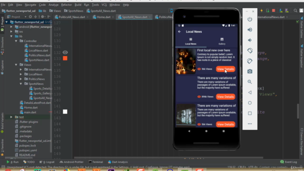Click the emulator volume down icon
This screenshot has height=171, width=304.
pyautogui.click(x=250, y=40)
